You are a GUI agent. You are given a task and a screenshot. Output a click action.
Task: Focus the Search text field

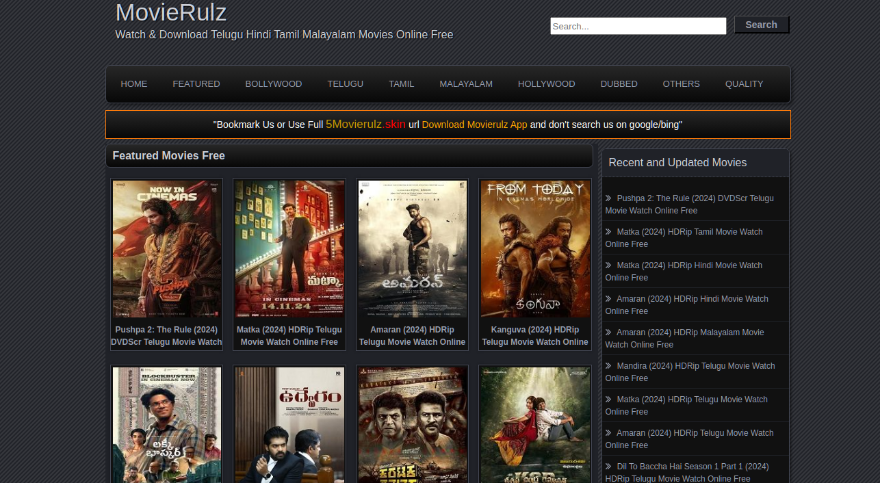tap(638, 26)
